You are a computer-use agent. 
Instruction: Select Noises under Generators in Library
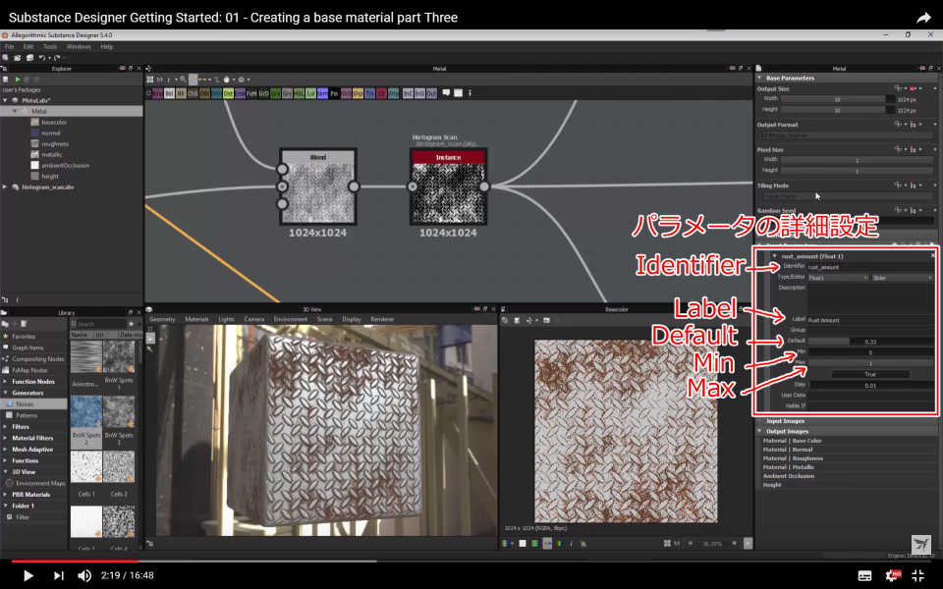[33, 404]
